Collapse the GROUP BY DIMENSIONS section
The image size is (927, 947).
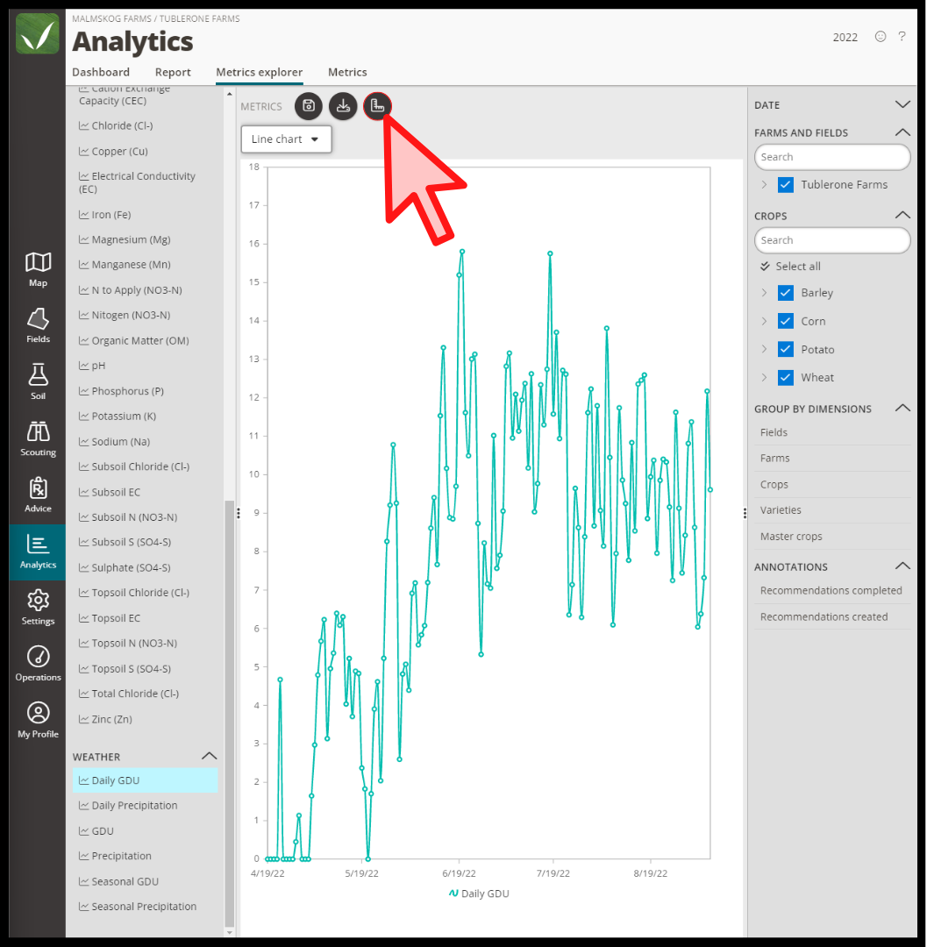[902, 409]
